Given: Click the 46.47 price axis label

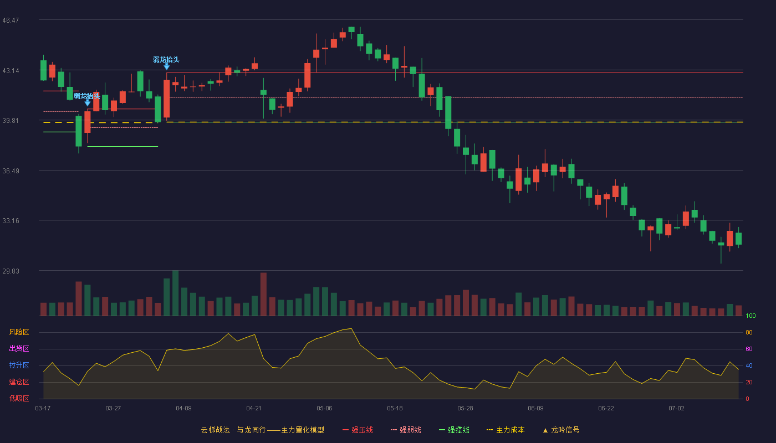Looking at the screenshot, I should click(11, 20).
